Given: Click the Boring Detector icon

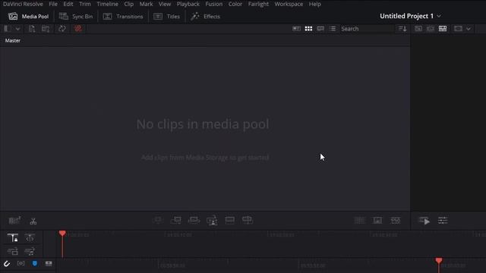Looking at the screenshot, I should 14,221.
